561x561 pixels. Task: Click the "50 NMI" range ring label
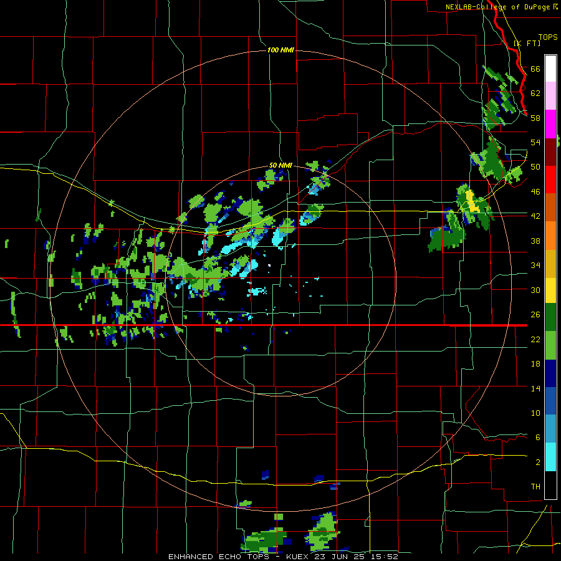click(280, 165)
